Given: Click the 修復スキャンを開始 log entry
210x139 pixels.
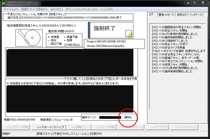Looking at the screenshot, I should pyautogui.click(x=170, y=65).
